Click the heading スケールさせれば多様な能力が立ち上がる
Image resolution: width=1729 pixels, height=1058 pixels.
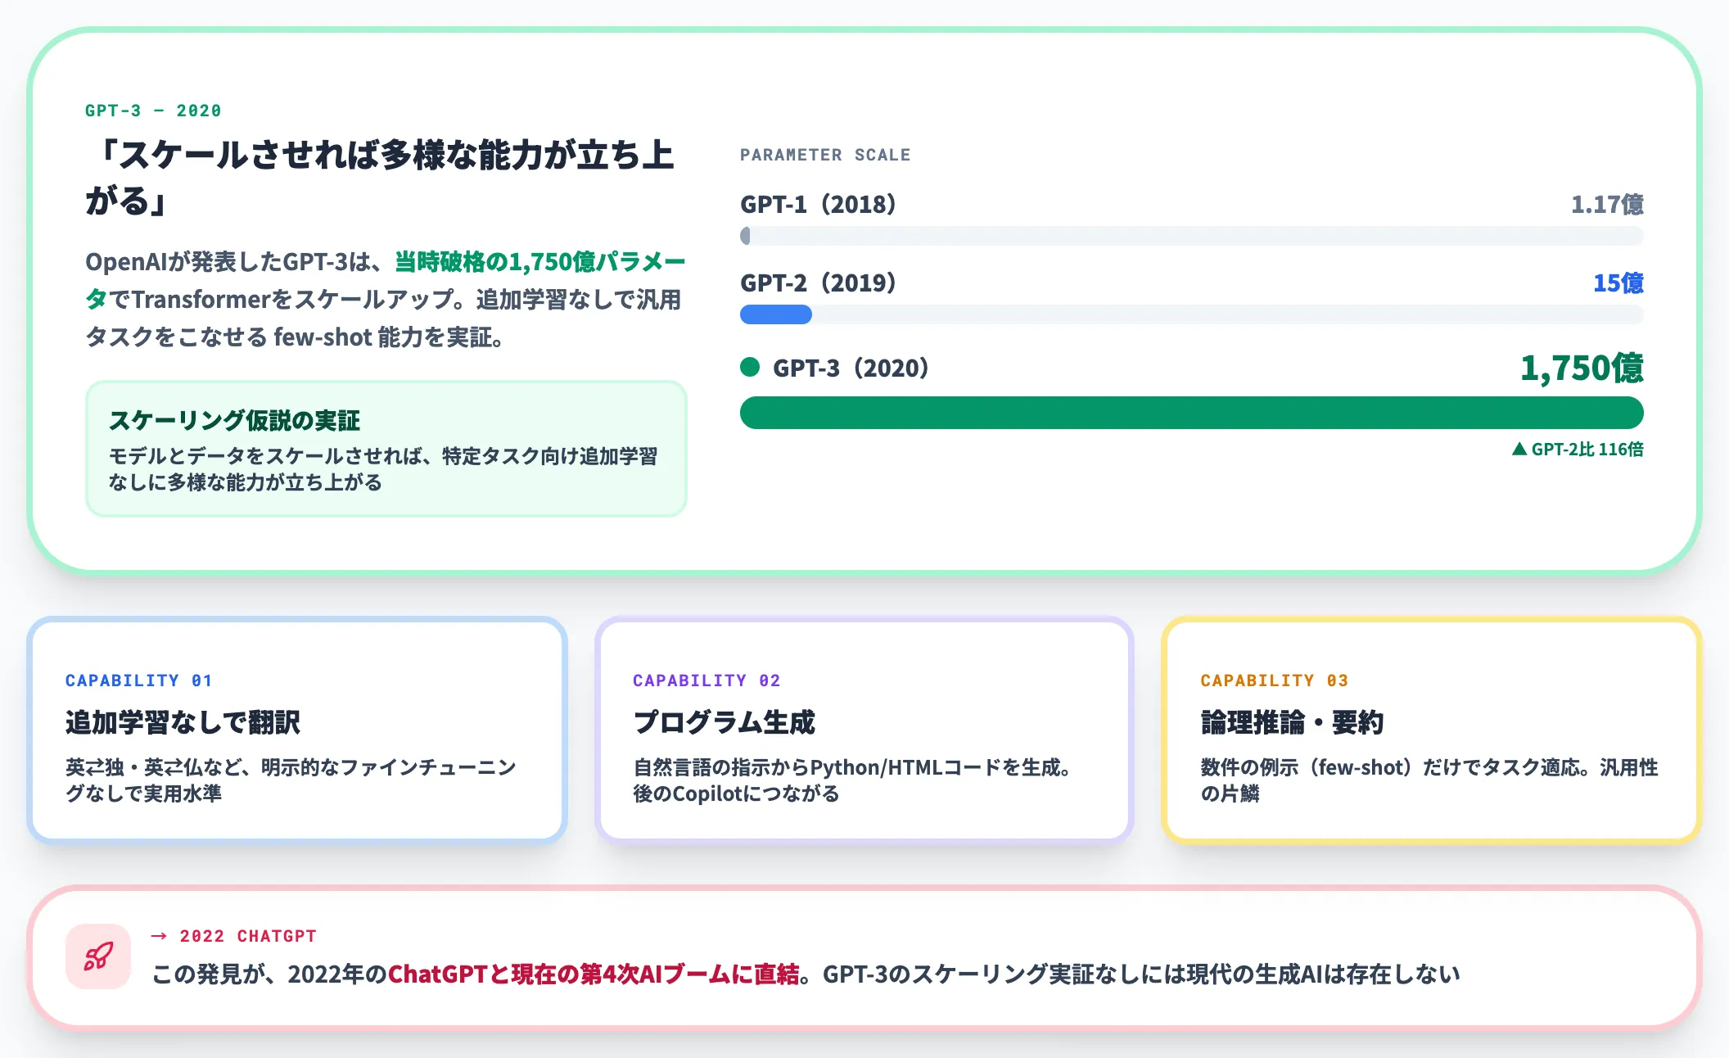(x=380, y=178)
